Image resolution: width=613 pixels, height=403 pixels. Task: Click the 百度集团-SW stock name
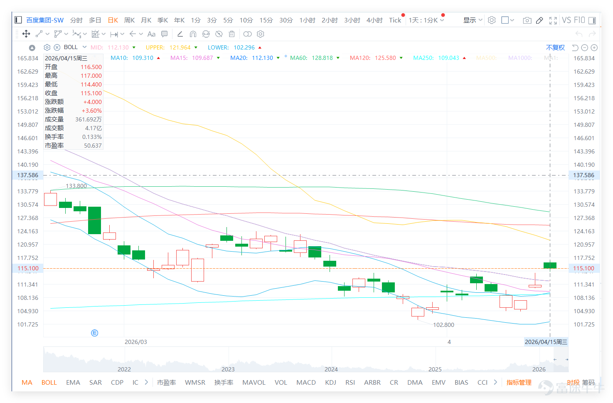tap(45, 20)
